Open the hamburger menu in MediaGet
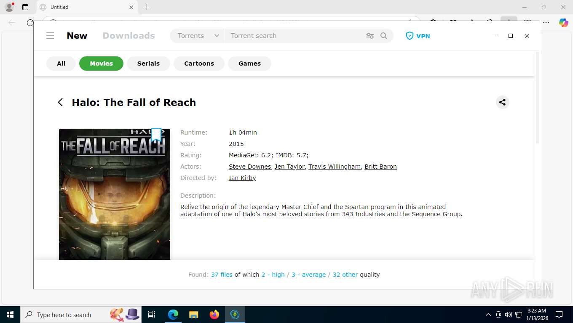Viewport: 573px width, 323px height. [x=50, y=36]
